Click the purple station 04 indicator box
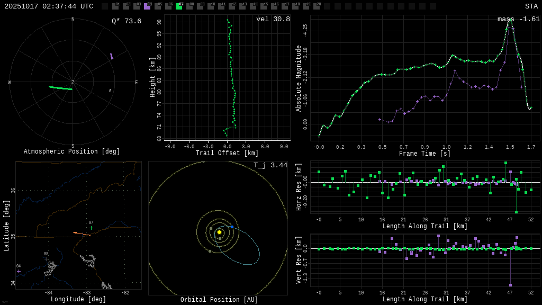Viewport: 542px width, 305px height. [x=147, y=6]
